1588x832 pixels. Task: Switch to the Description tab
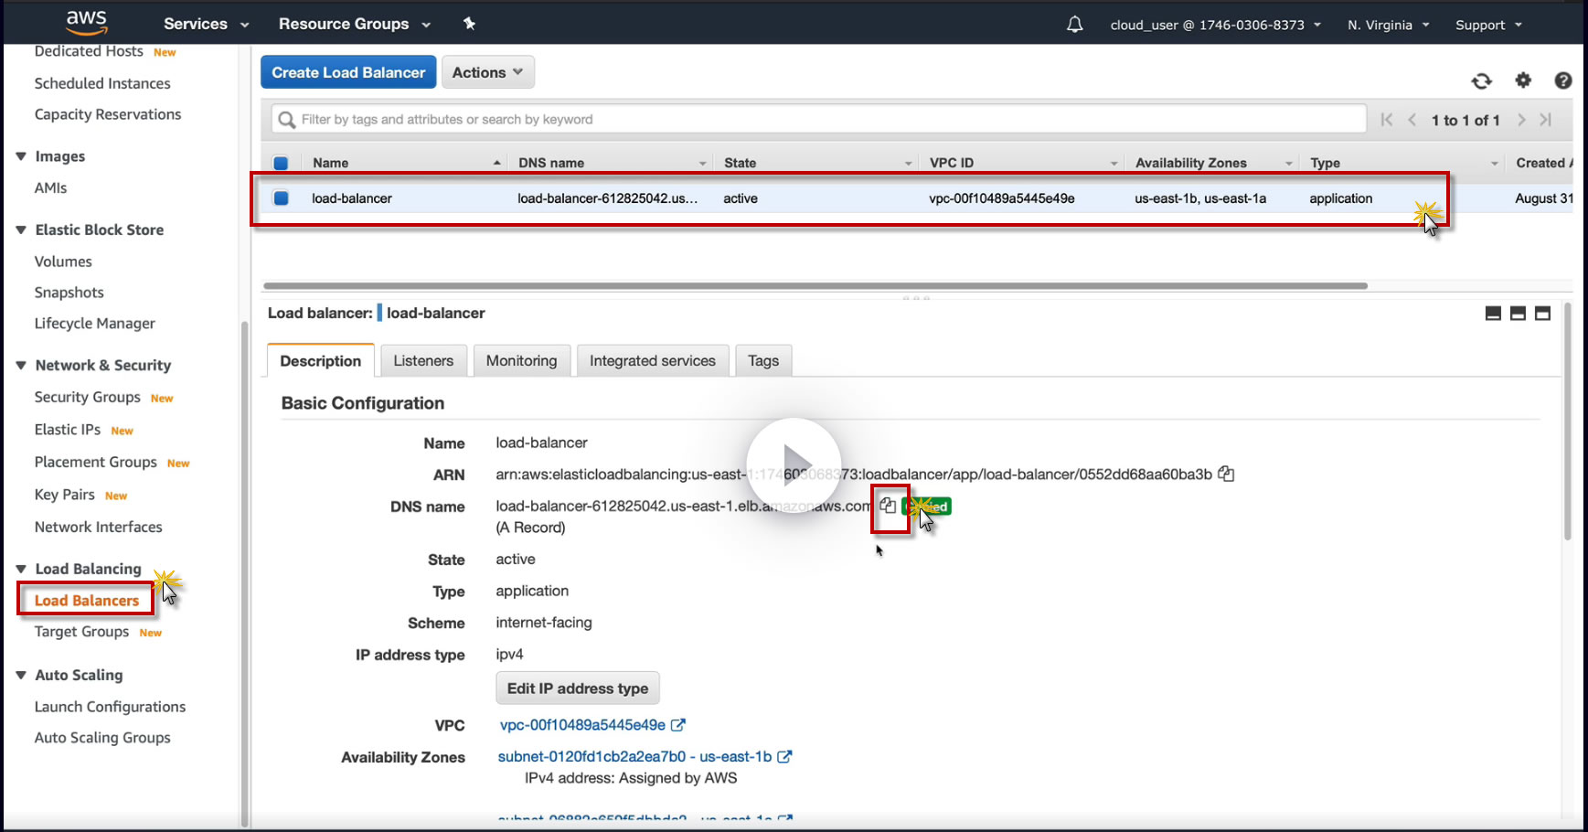[321, 361]
